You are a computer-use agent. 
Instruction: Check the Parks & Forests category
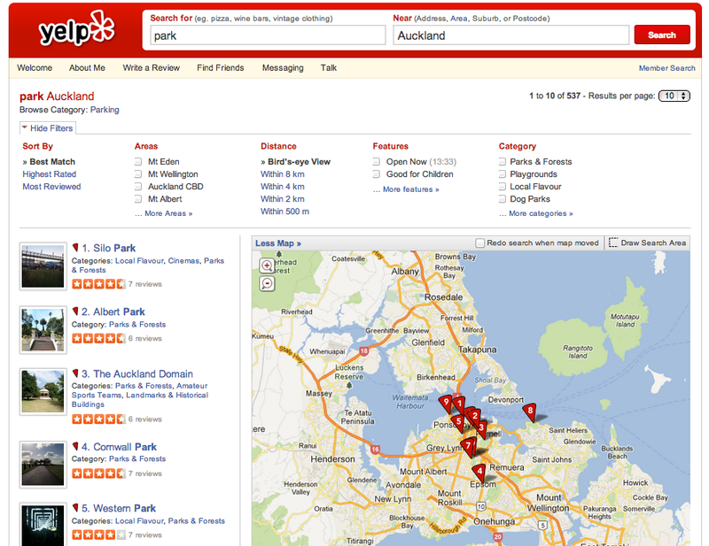coord(503,162)
